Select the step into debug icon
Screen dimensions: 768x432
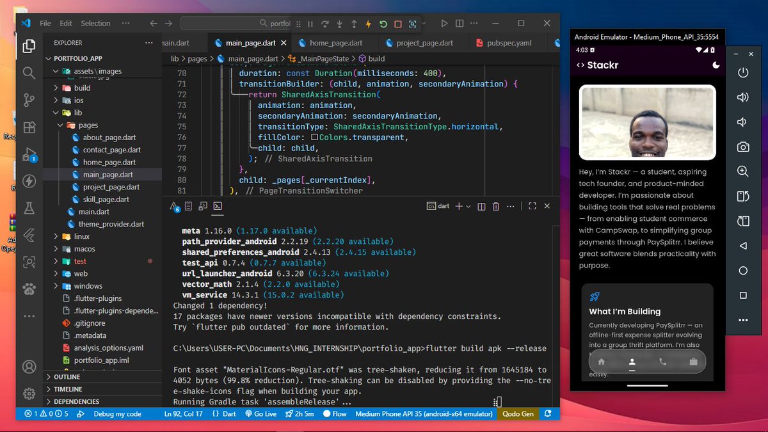pyautogui.click(x=339, y=23)
